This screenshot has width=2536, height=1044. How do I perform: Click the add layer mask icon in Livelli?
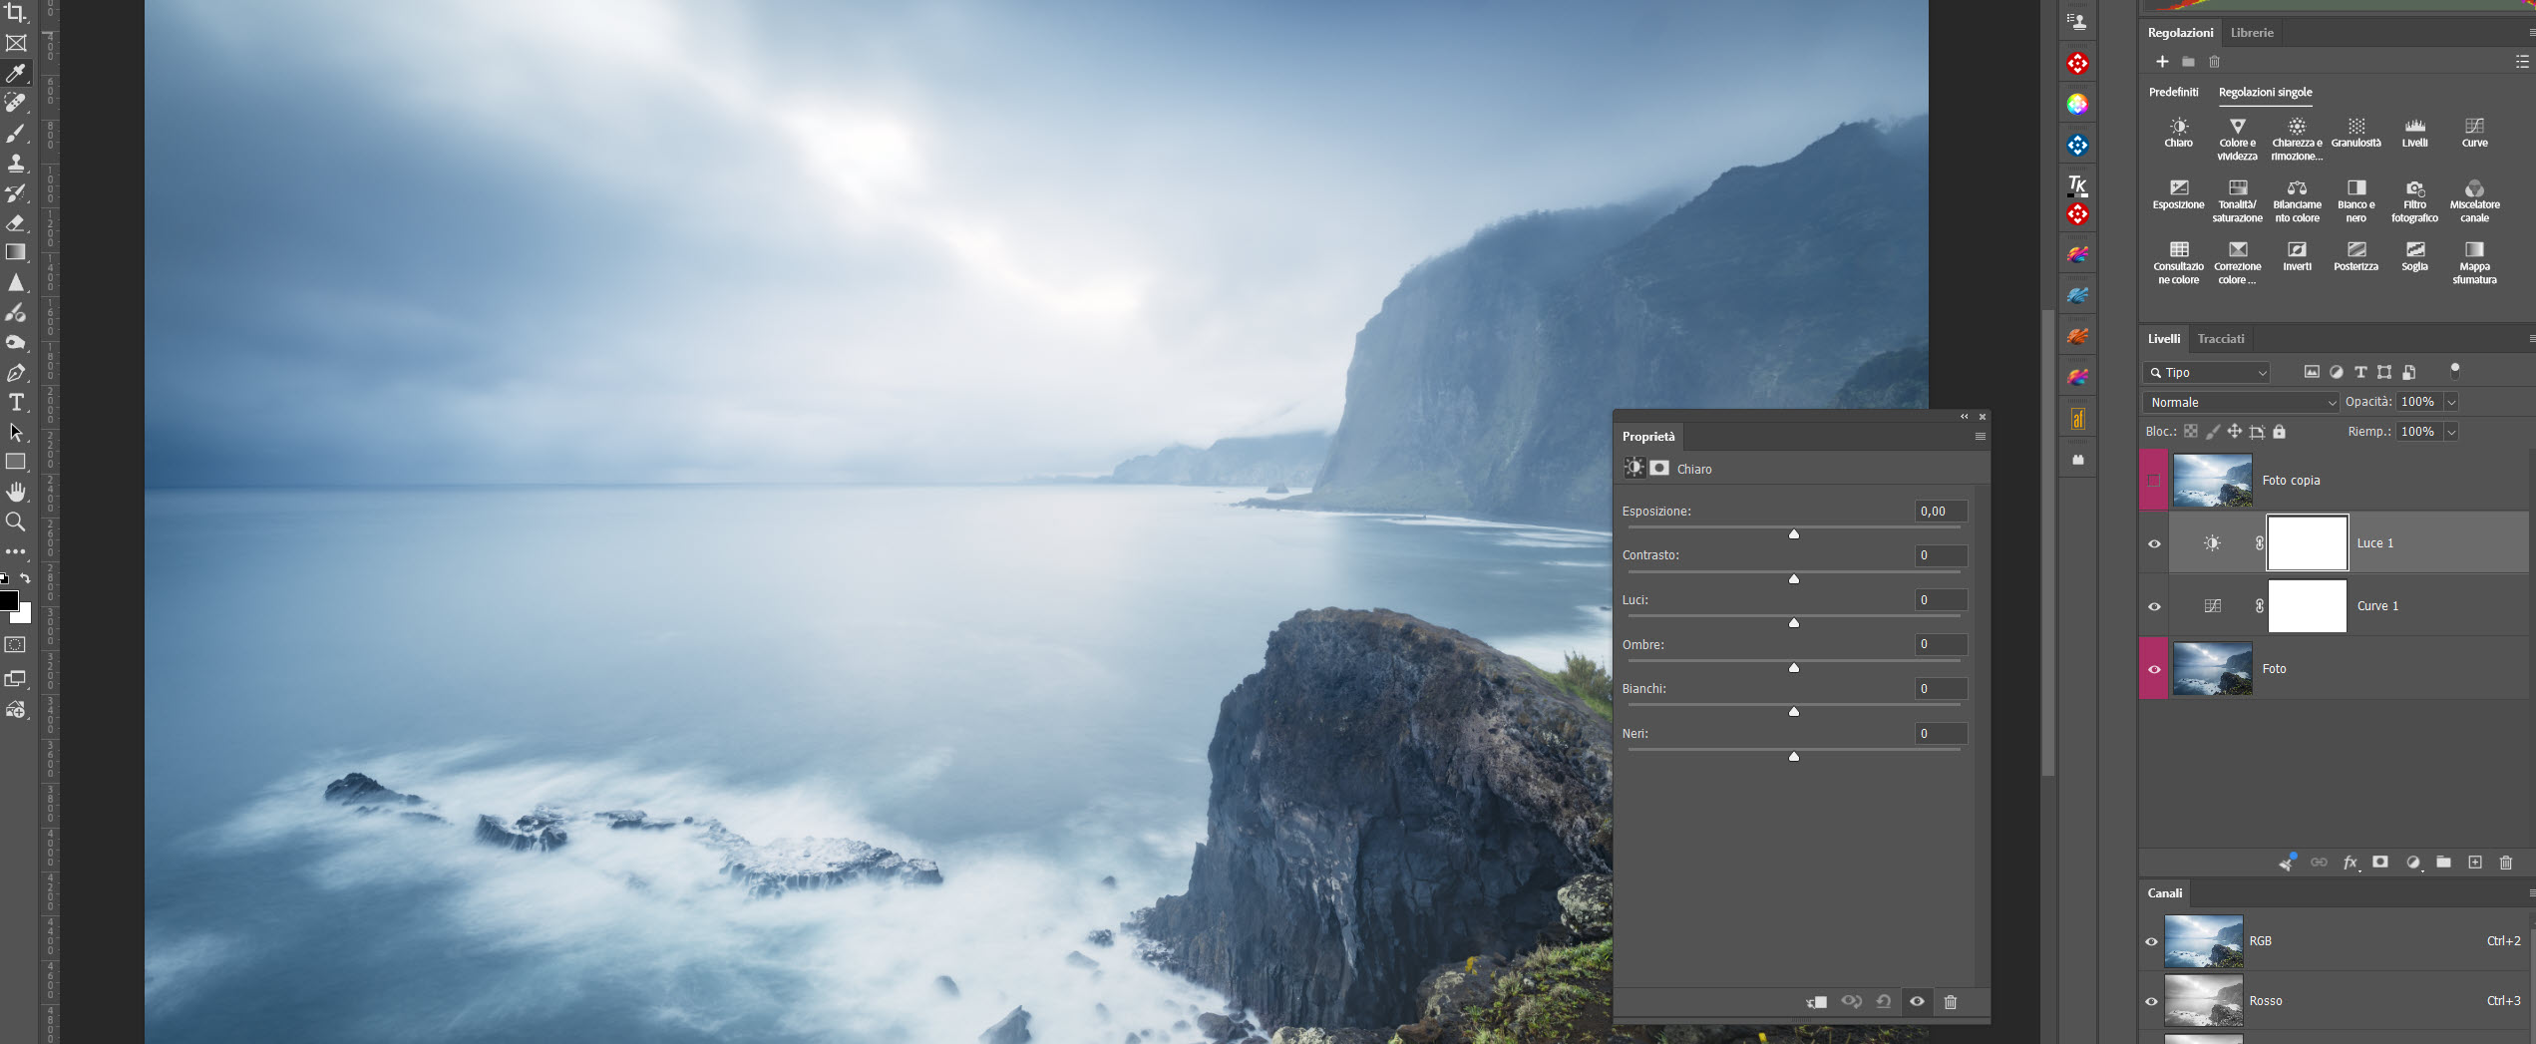pos(2380,863)
